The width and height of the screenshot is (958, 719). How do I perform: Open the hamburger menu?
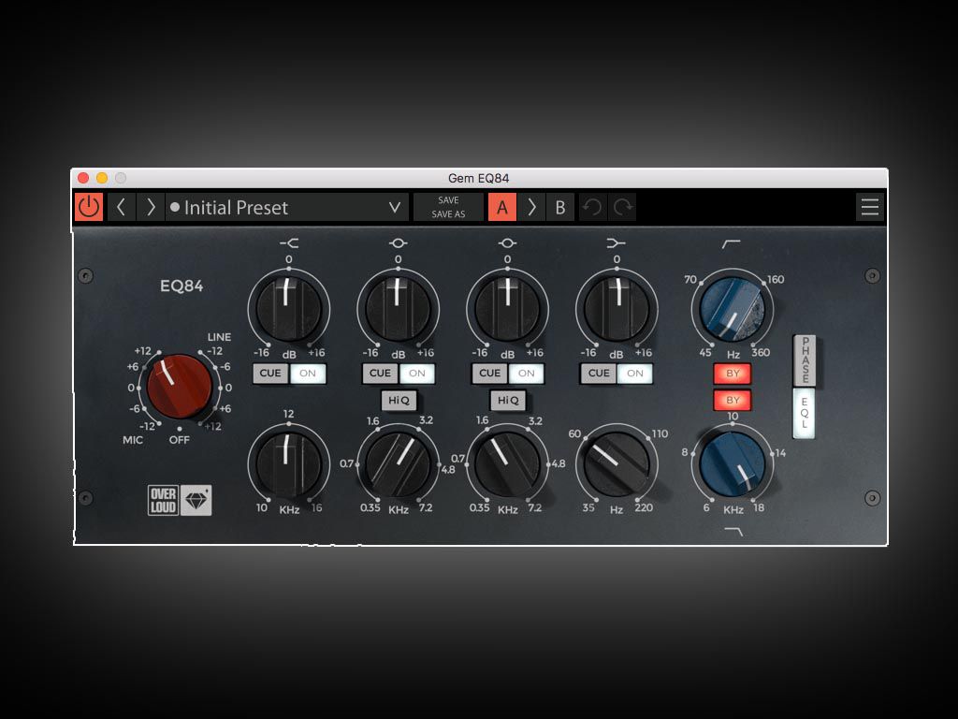point(870,207)
